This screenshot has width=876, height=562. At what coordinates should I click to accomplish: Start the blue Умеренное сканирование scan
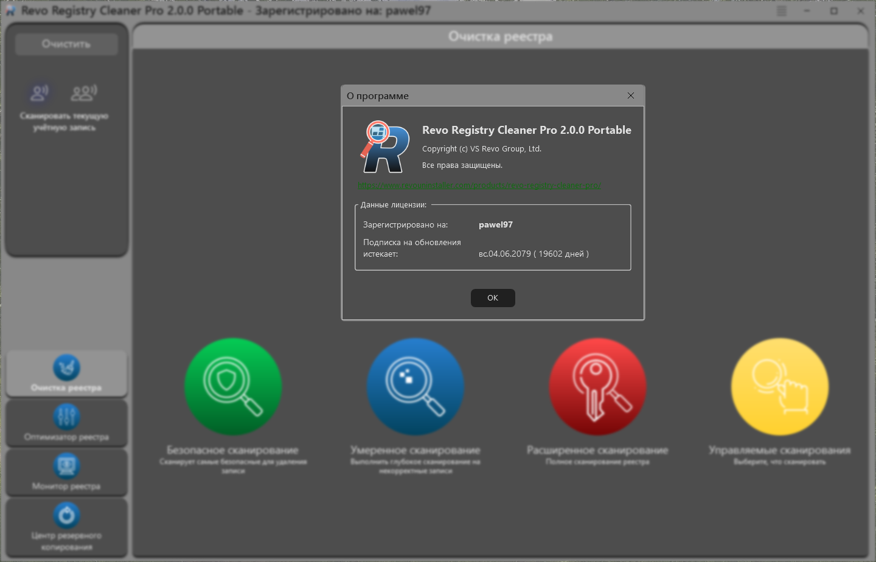point(415,387)
